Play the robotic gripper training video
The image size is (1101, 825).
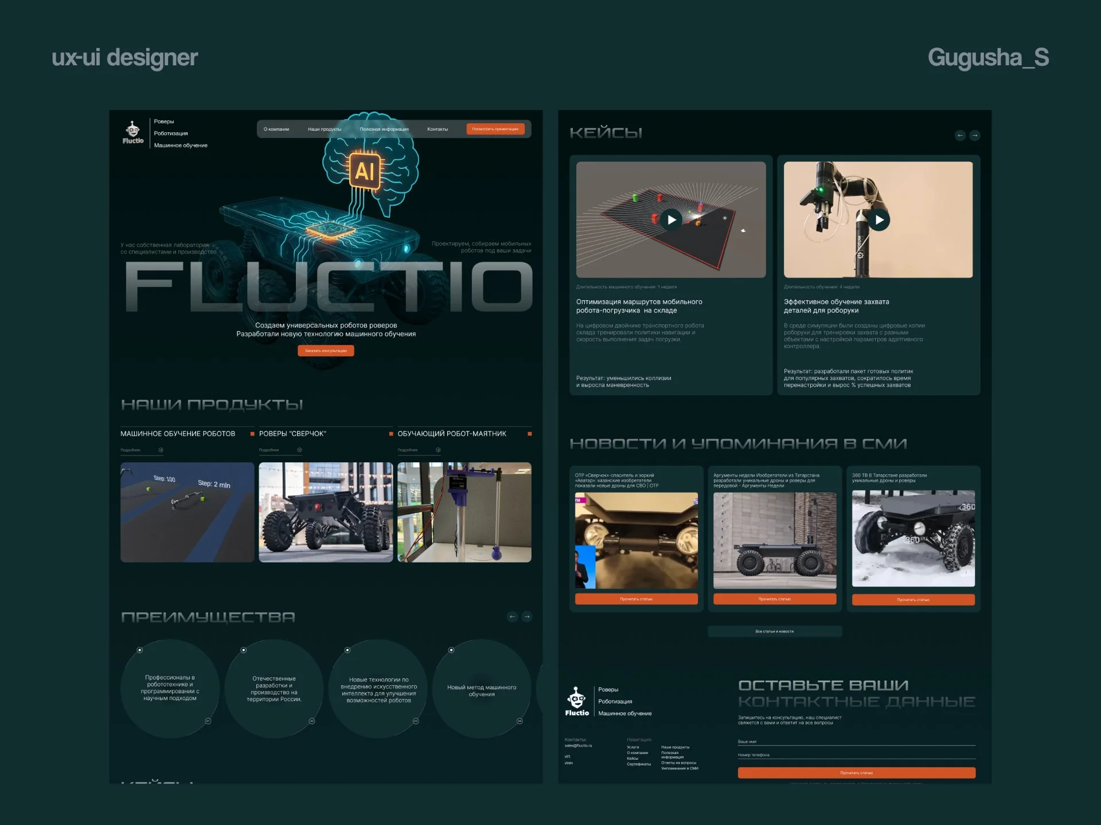(x=879, y=220)
